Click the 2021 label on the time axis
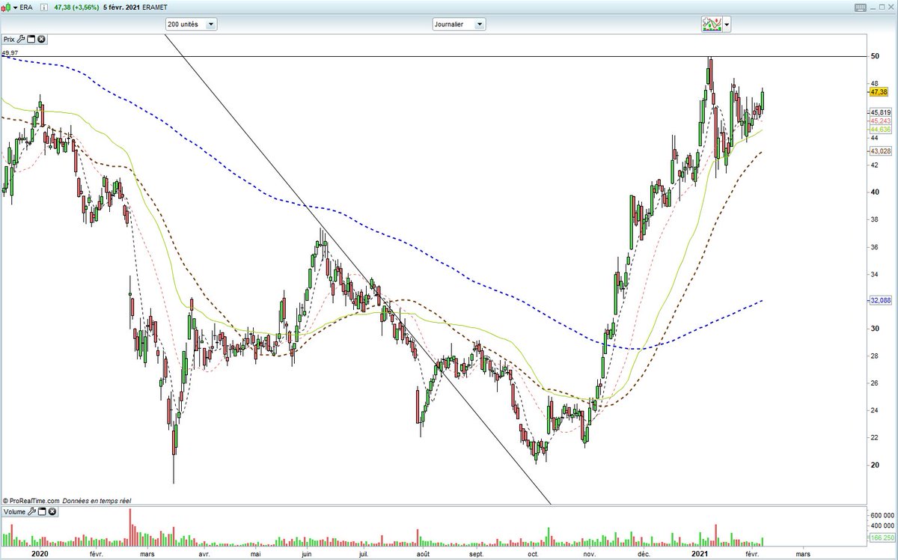 point(700,553)
